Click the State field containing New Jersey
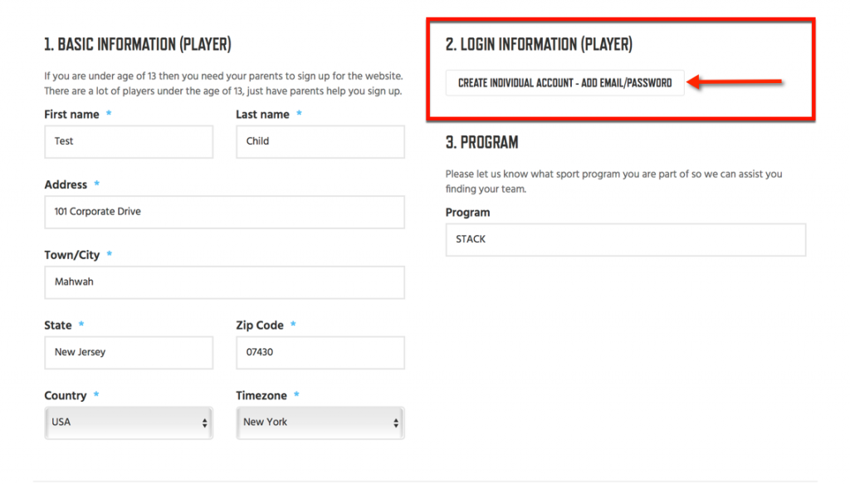The width and height of the screenshot is (850, 485). pyautogui.click(x=129, y=353)
